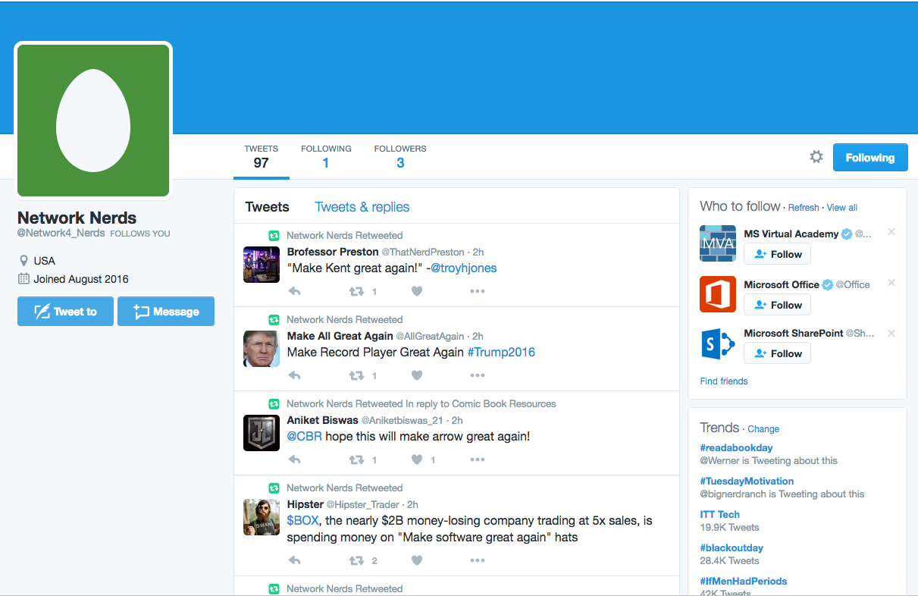Open the Find friends link
The width and height of the screenshot is (918, 596).
tap(724, 381)
